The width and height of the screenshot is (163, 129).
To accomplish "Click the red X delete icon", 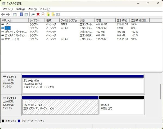I will [38, 14].
